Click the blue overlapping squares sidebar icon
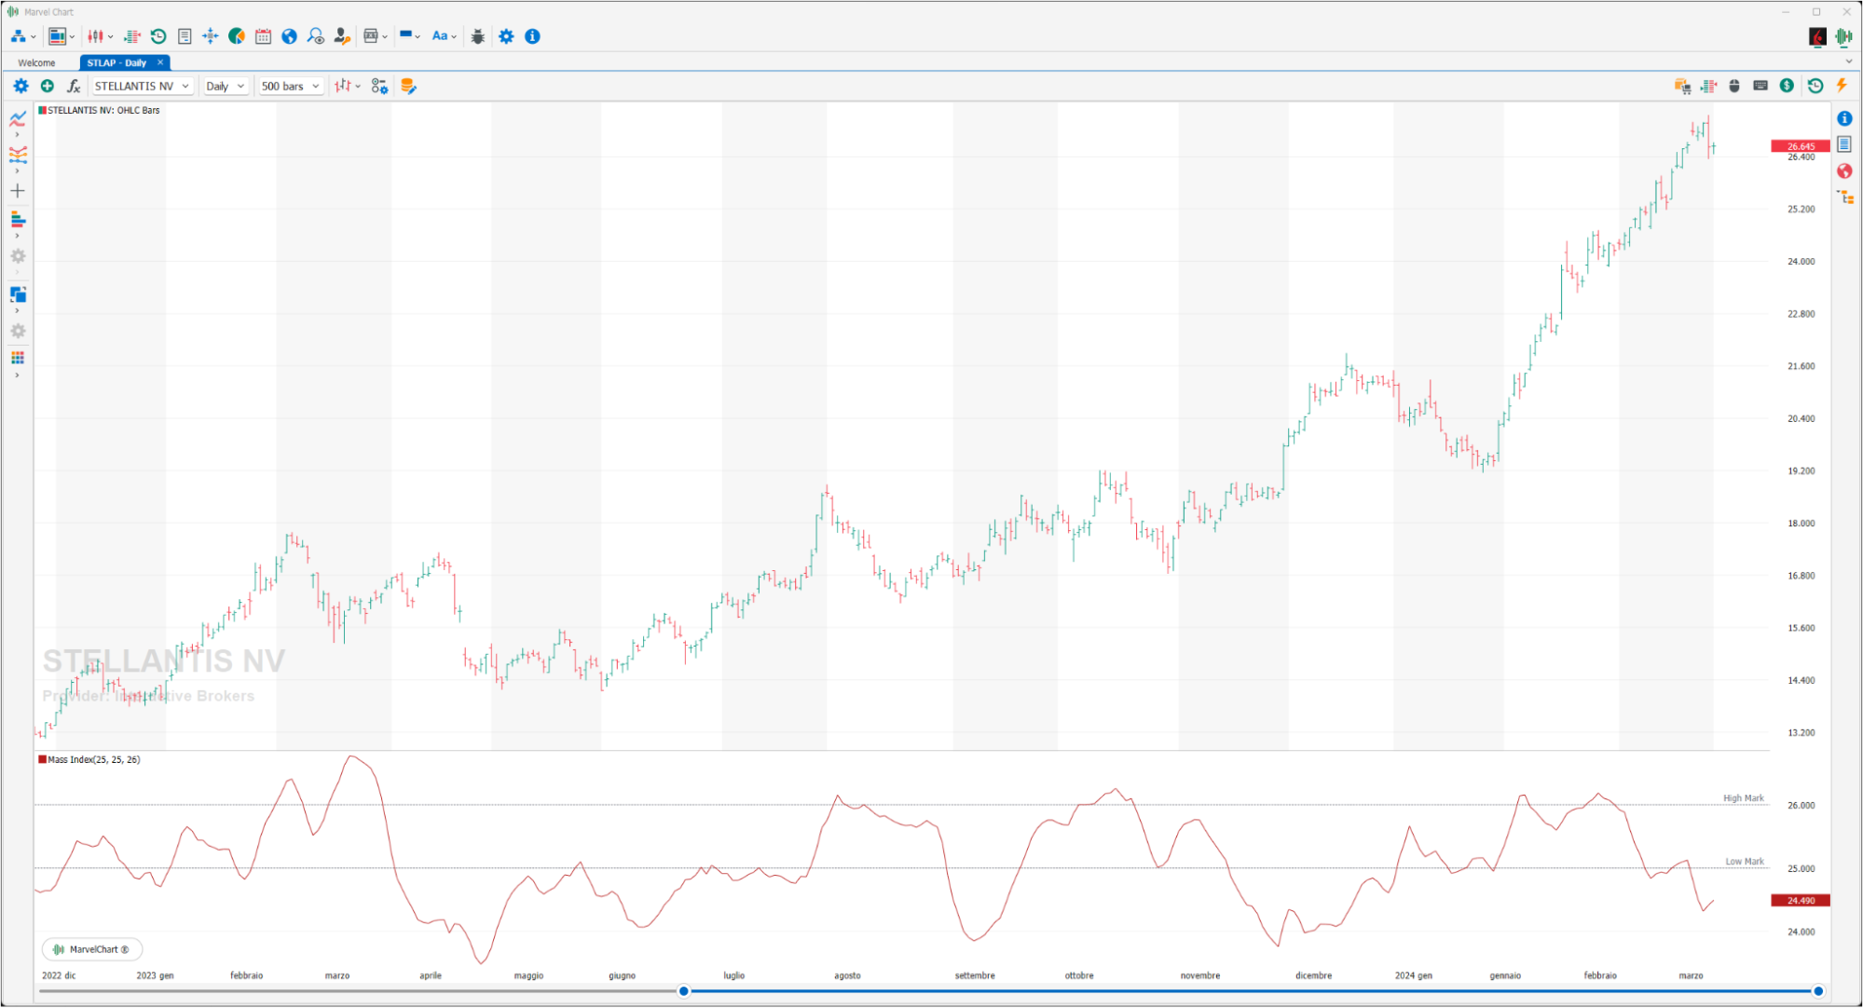This screenshot has width=1863, height=1008. [x=18, y=294]
